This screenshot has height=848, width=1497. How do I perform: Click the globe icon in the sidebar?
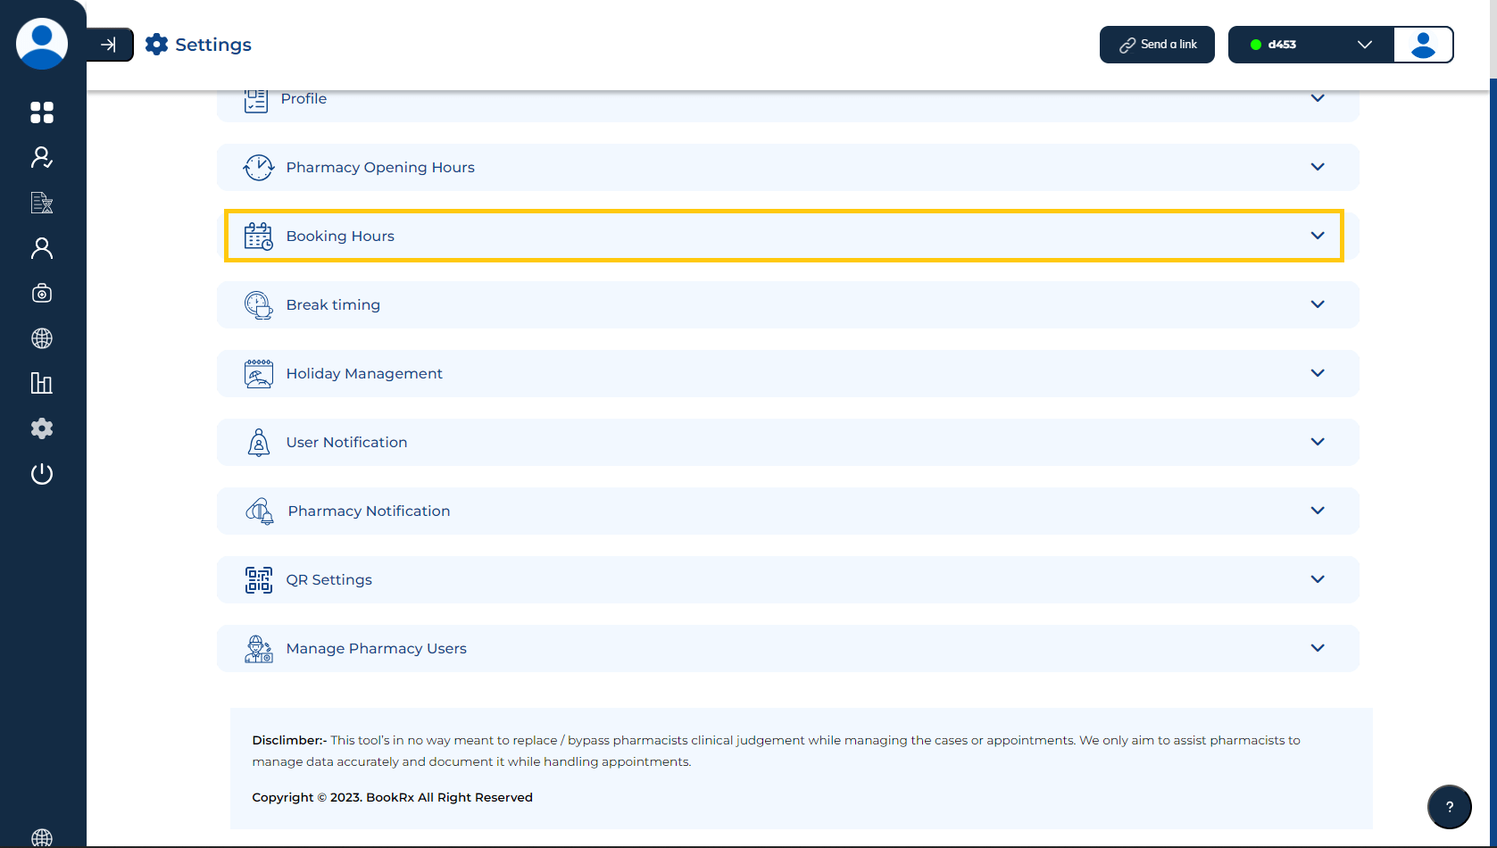click(42, 338)
